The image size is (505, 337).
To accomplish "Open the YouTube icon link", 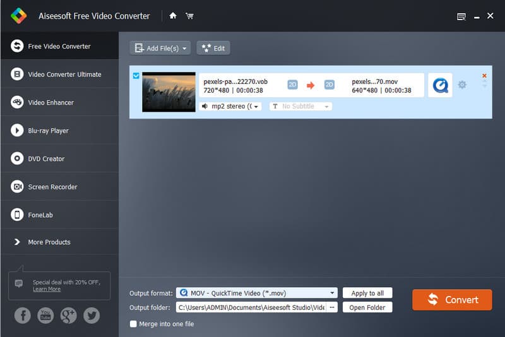I will point(45,316).
